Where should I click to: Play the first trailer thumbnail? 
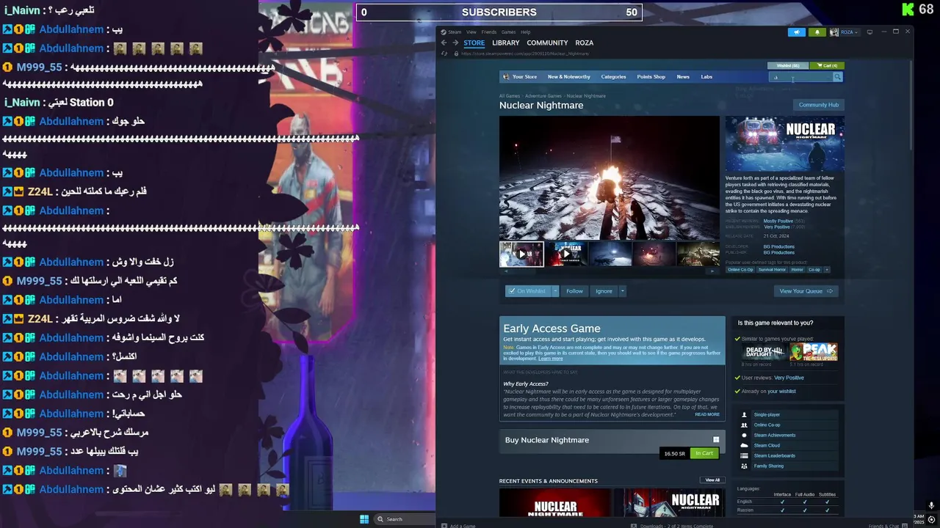coord(521,254)
